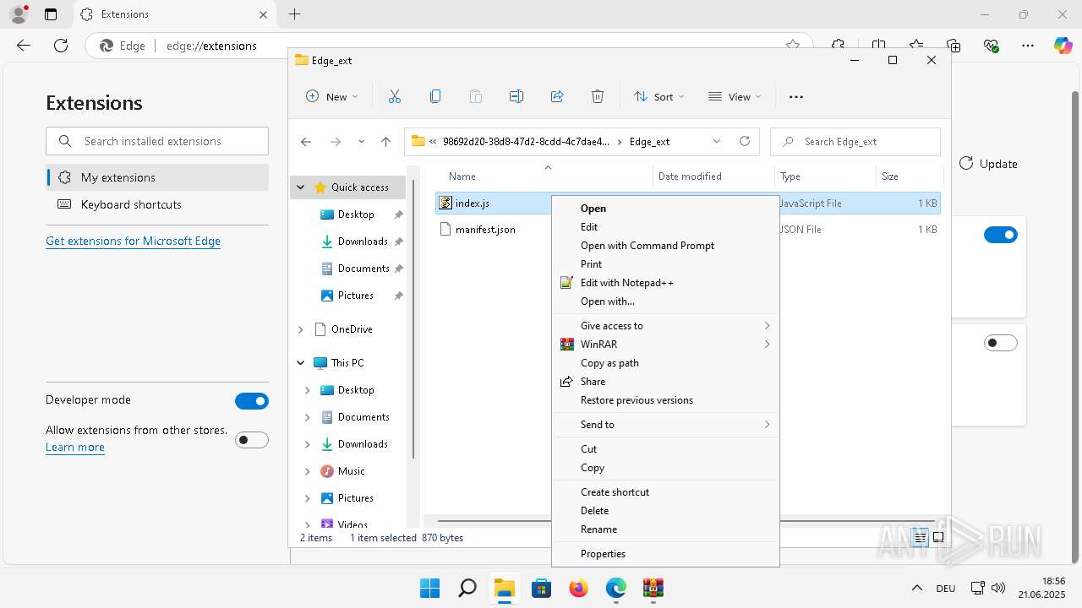Open Edge Extensions puzzle toolbar icon

[838, 46]
